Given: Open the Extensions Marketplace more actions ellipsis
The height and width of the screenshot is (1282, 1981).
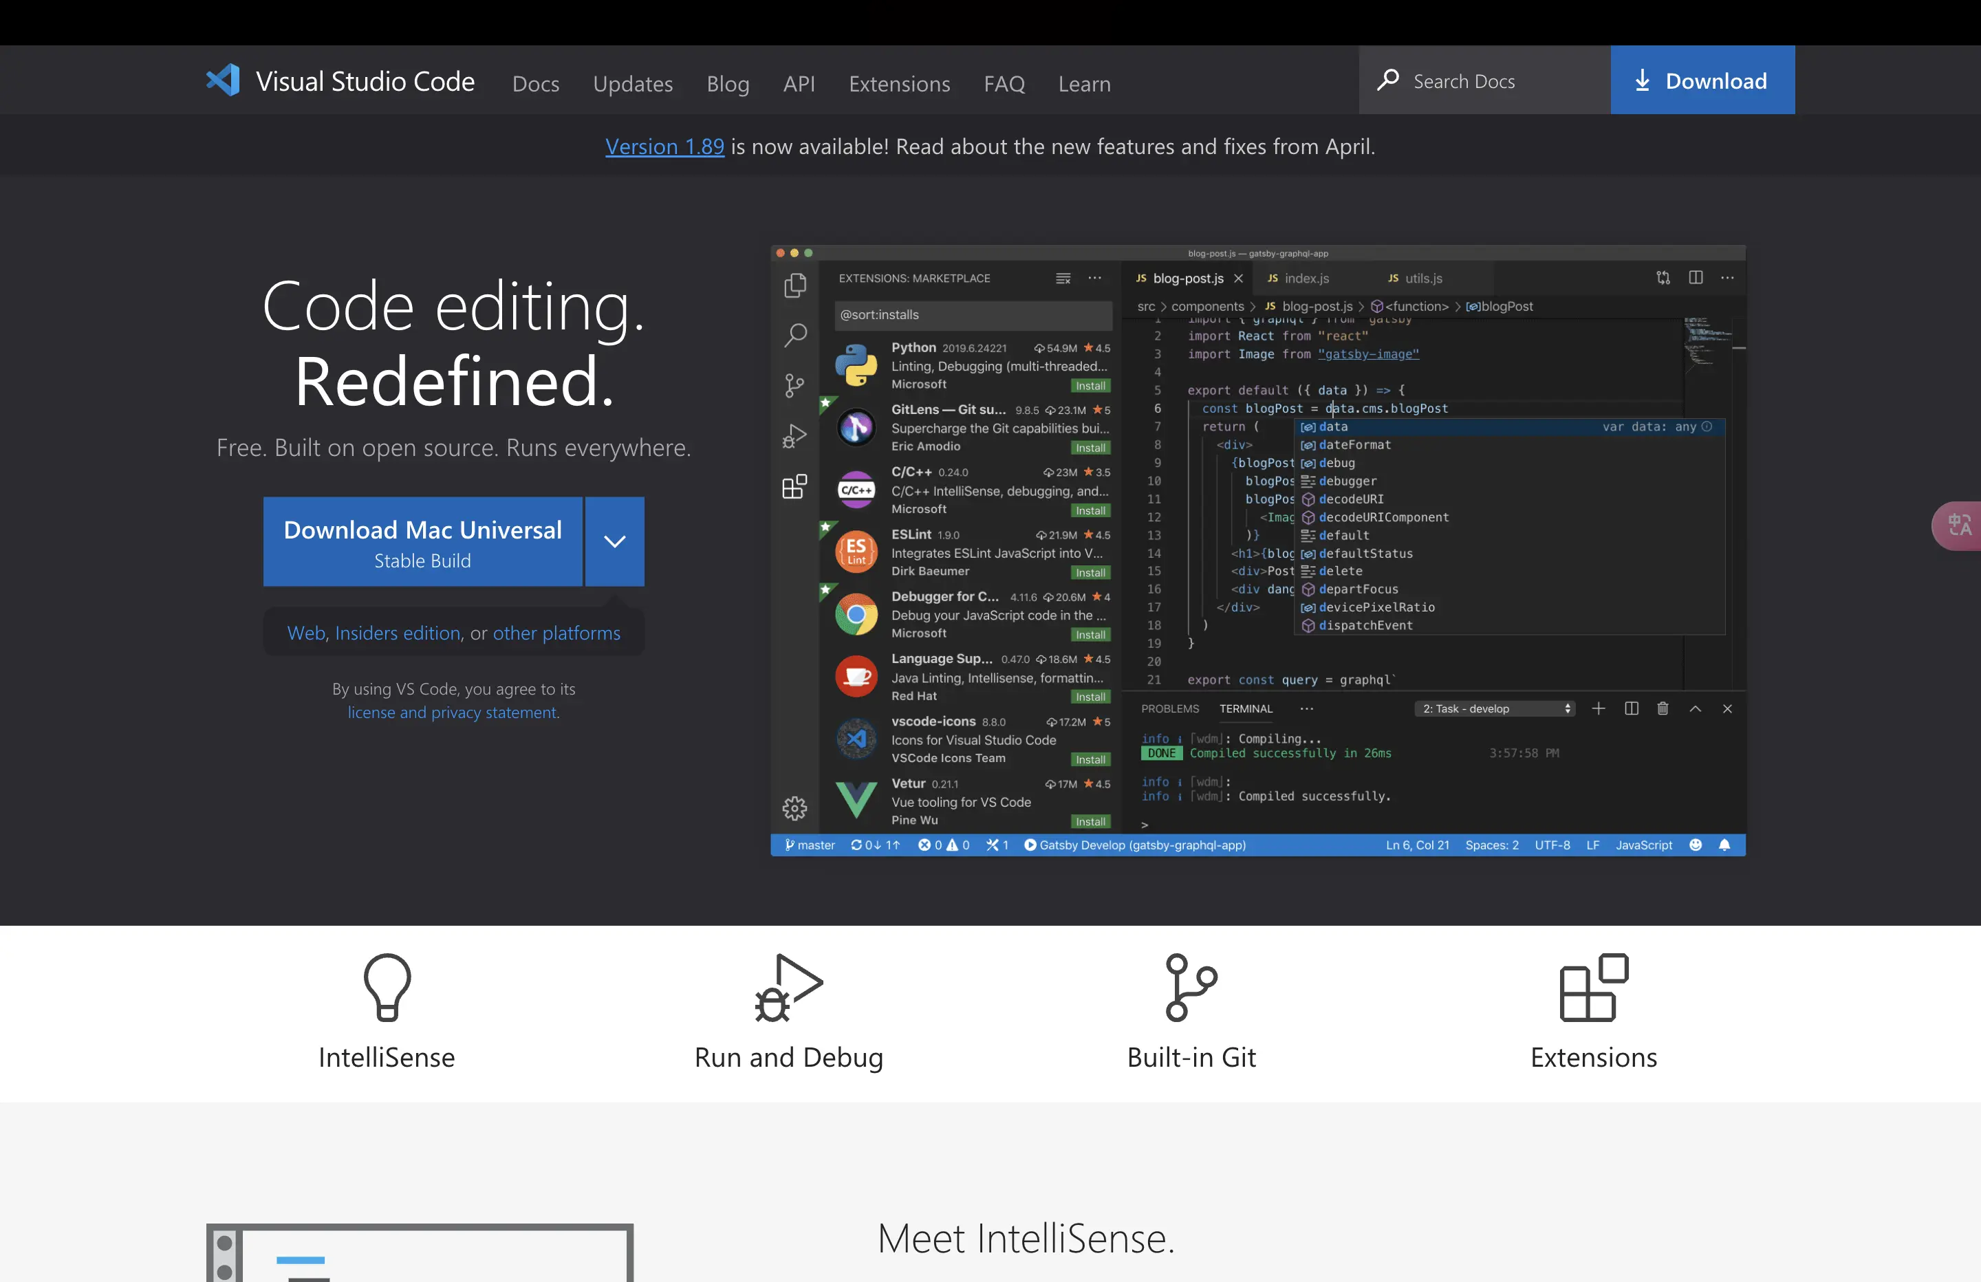Looking at the screenshot, I should 1094,278.
